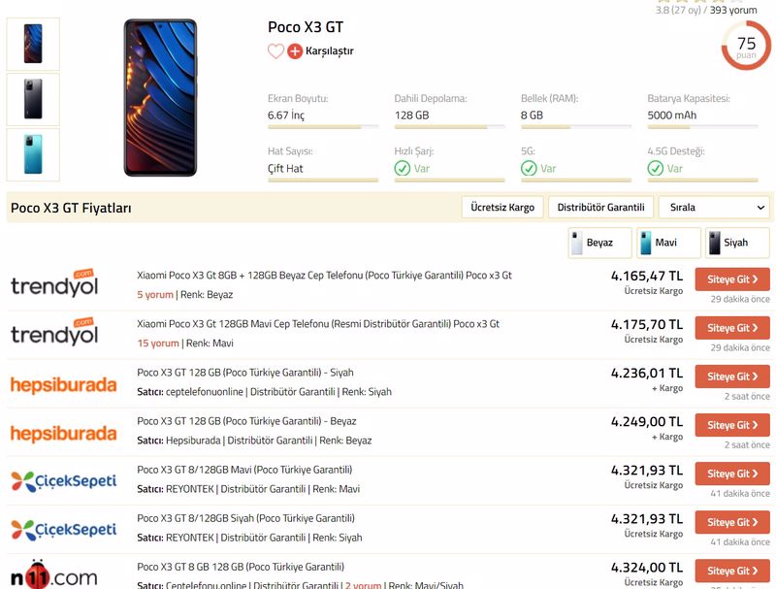Click the red plus compare icon
The image size is (776, 589).
(295, 51)
